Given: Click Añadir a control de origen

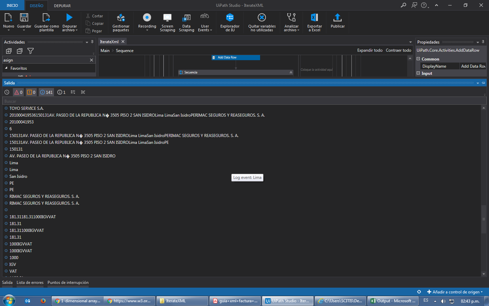Looking at the screenshot, I should pos(455,292).
